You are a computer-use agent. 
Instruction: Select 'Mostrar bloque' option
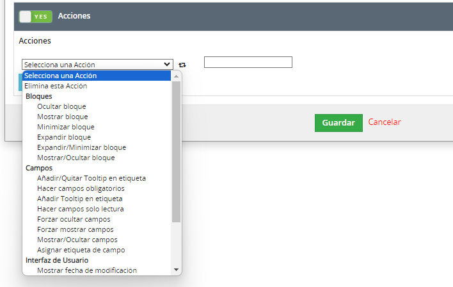(97, 117)
